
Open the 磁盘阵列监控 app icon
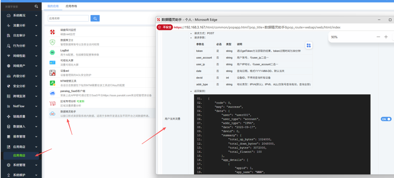(x=52, y=32)
